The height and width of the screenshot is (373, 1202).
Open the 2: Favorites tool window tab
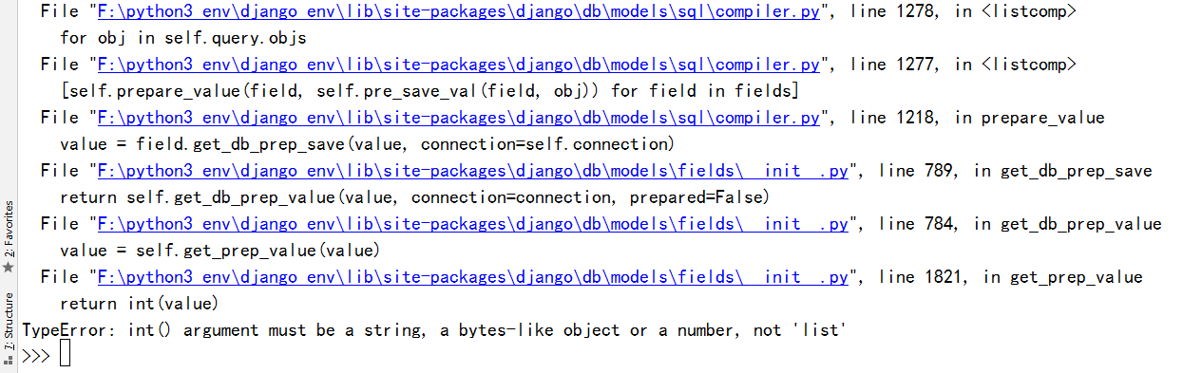coord(9,229)
